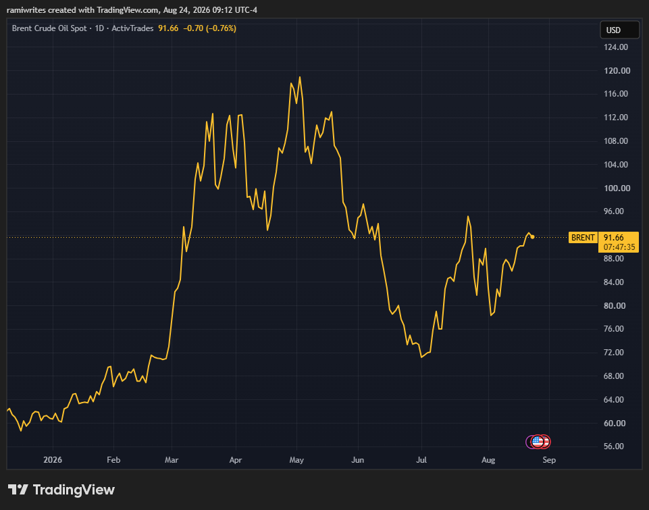Open the USD currency selector
Image resolution: width=649 pixels, height=510 pixels.
pos(619,30)
